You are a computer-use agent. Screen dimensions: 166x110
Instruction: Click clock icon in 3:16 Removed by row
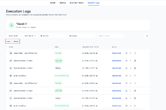(x=126, y=83)
